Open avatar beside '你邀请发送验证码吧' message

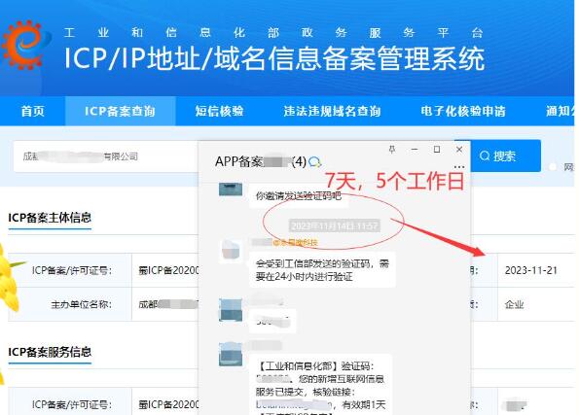tap(231, 189)
